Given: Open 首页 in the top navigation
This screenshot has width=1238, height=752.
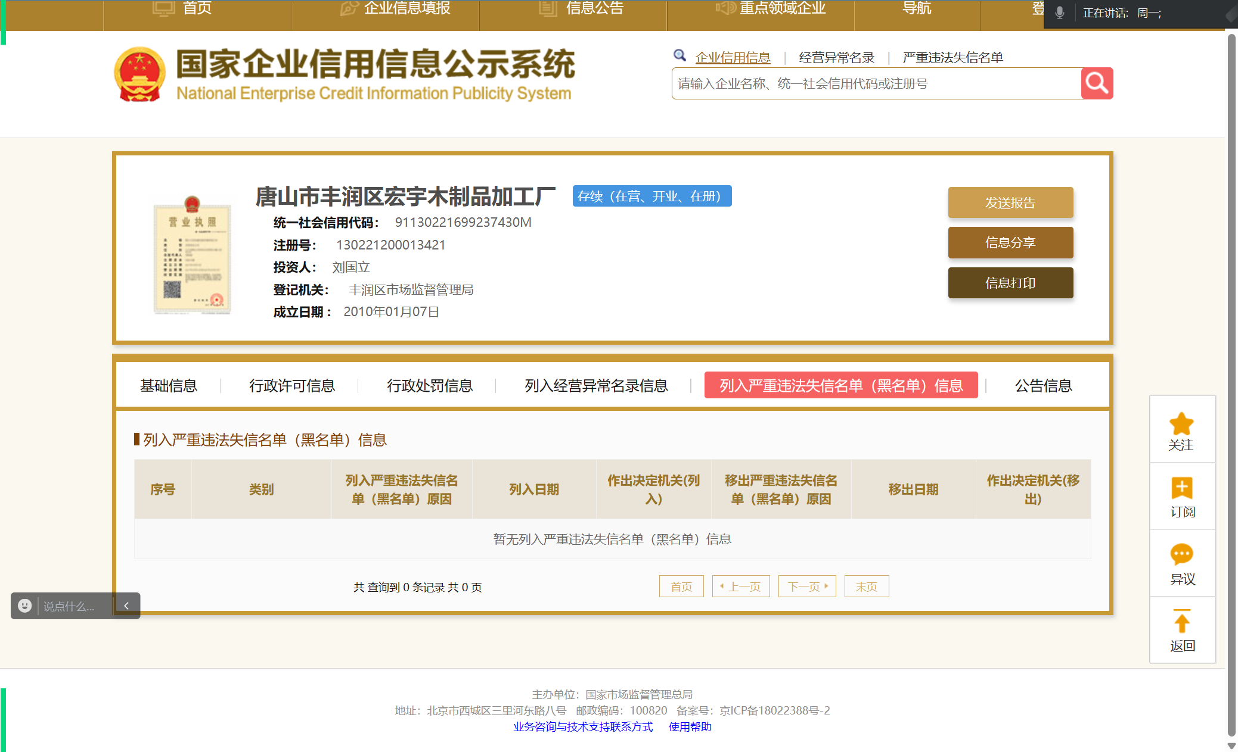Looking at the screenshot, I should [197, 8].
